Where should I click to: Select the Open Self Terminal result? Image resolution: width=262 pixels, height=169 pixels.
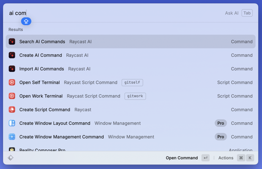point(130,82)
